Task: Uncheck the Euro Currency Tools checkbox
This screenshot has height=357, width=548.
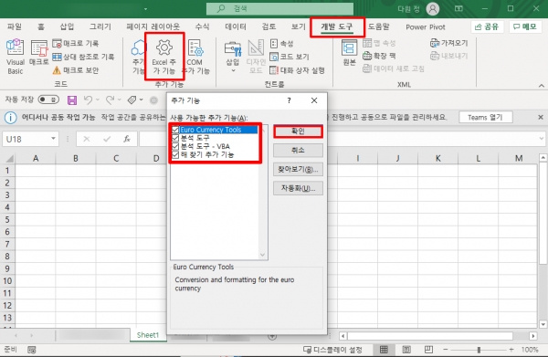Action: [175, 130]
